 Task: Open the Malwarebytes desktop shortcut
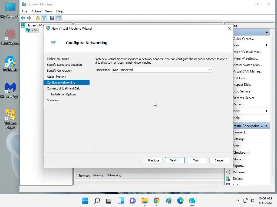(10, 90)
